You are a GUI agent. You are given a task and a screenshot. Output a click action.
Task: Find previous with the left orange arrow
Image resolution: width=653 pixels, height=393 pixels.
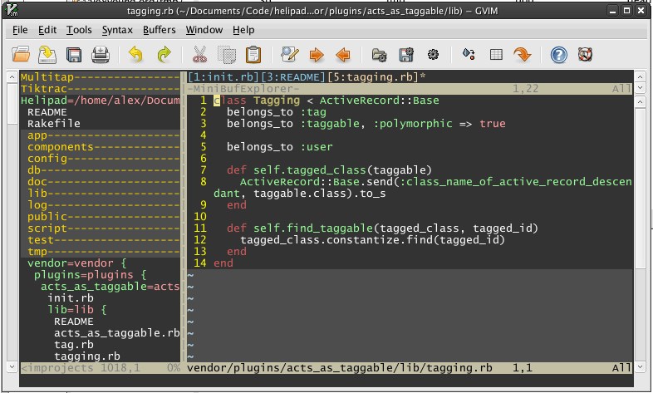[343, 55]
